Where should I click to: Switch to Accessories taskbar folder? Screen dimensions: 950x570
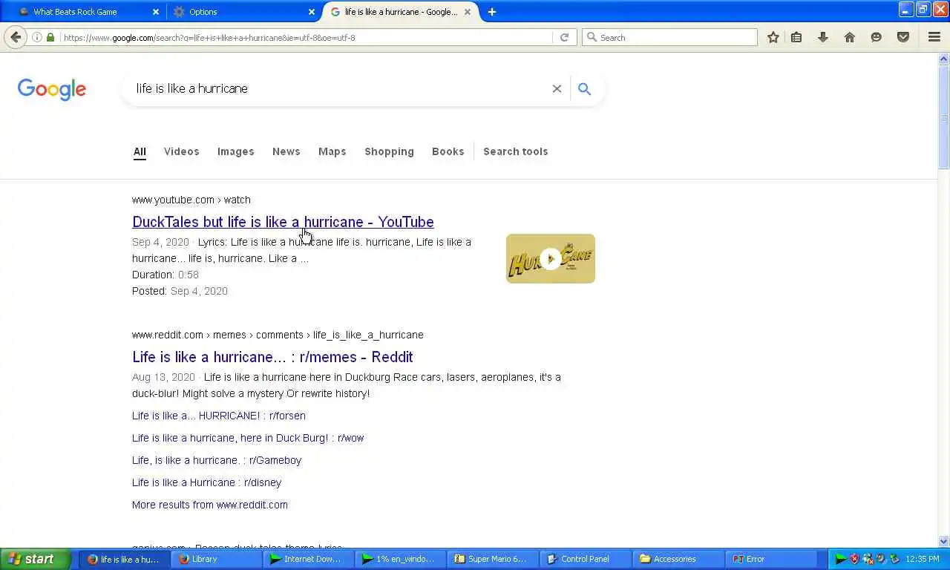677,559
